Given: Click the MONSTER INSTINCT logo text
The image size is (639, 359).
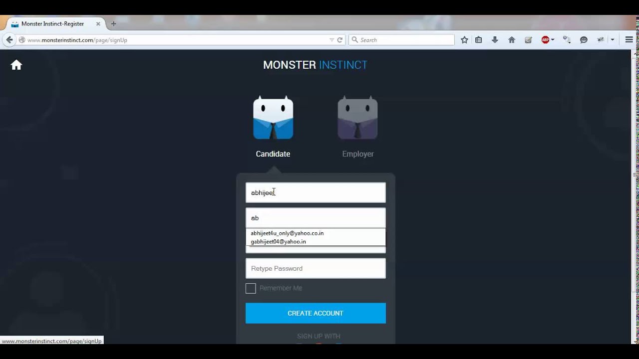Looking at the screenshot, I should tap(316, 65).
